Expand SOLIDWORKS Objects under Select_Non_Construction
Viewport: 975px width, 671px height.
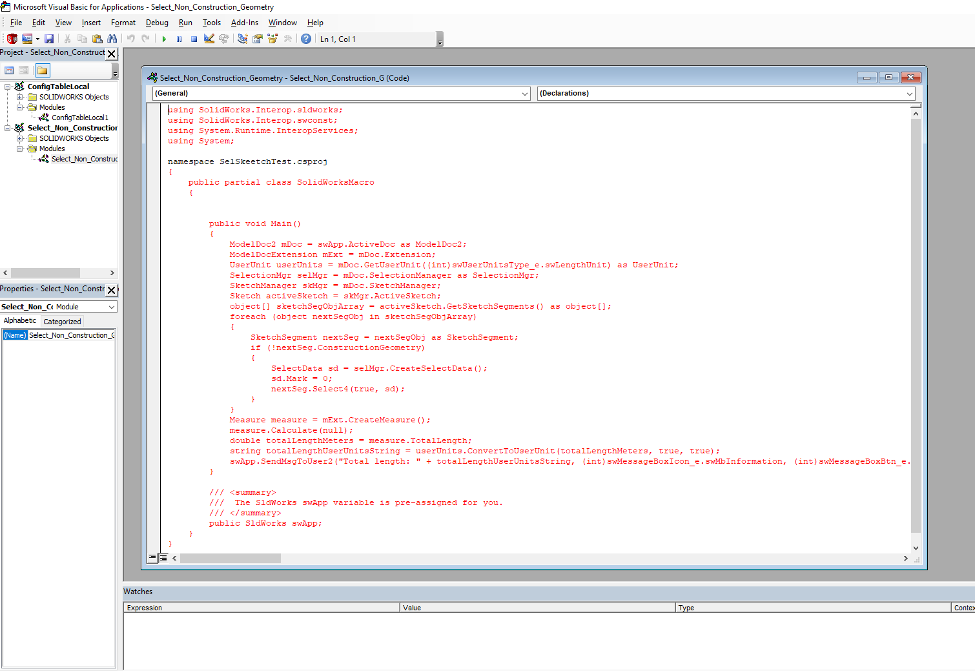pos(19,138)
